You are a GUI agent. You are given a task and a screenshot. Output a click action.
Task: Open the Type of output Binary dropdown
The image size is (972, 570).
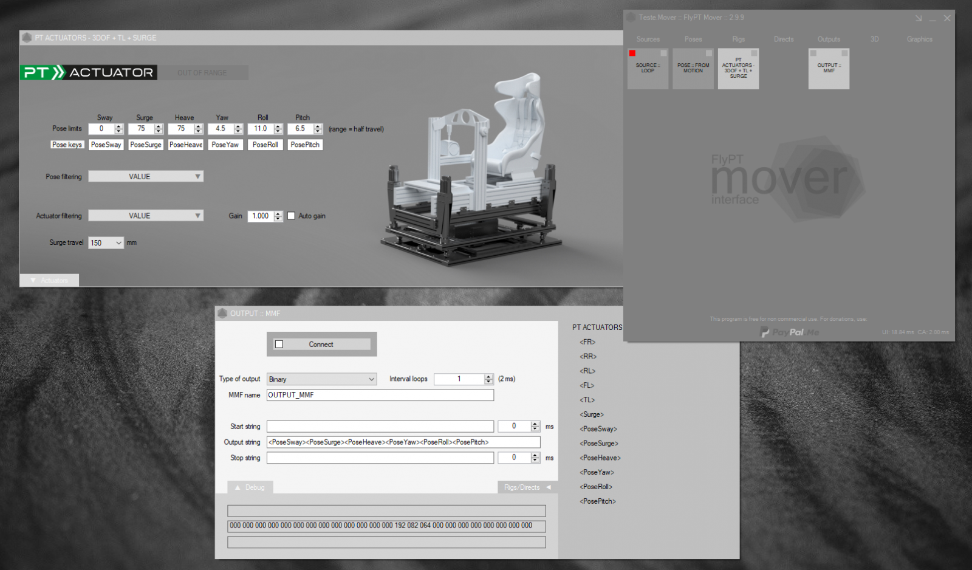pyautogui.click(x=321, y=379)
